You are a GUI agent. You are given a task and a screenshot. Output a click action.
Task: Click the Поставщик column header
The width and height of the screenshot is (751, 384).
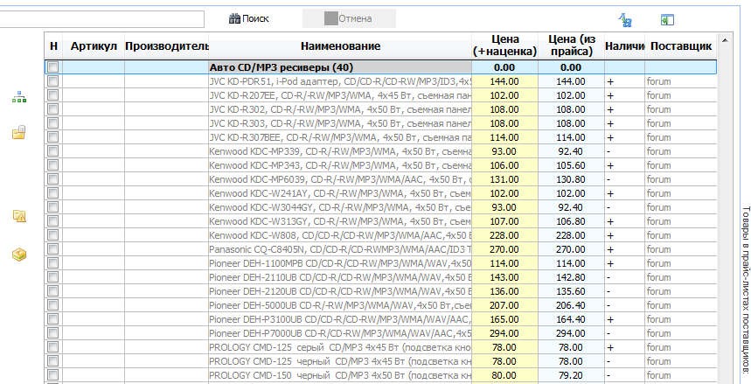pos(680,46)
